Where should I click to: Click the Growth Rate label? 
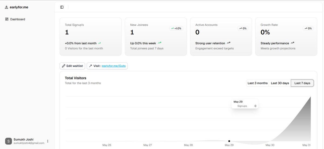point(269,25)
